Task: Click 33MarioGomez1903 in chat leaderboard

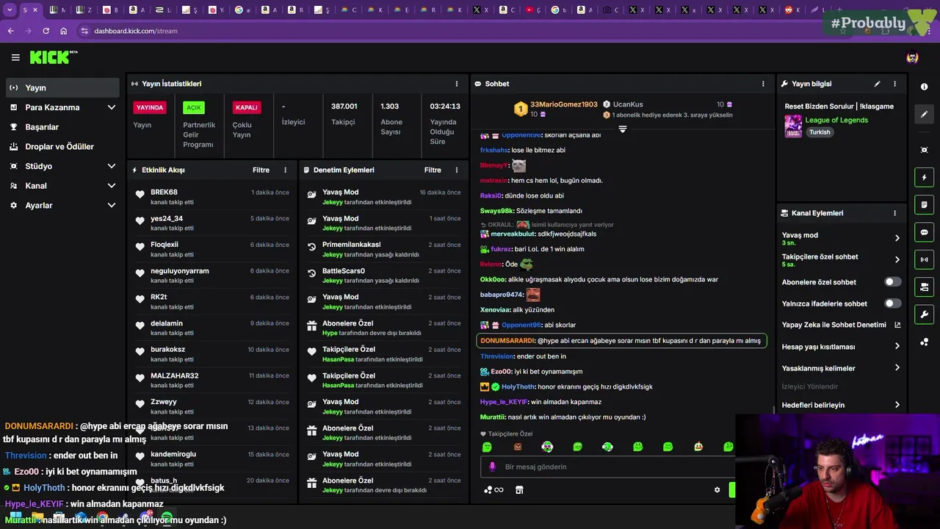Action: (x=564, y=104)
